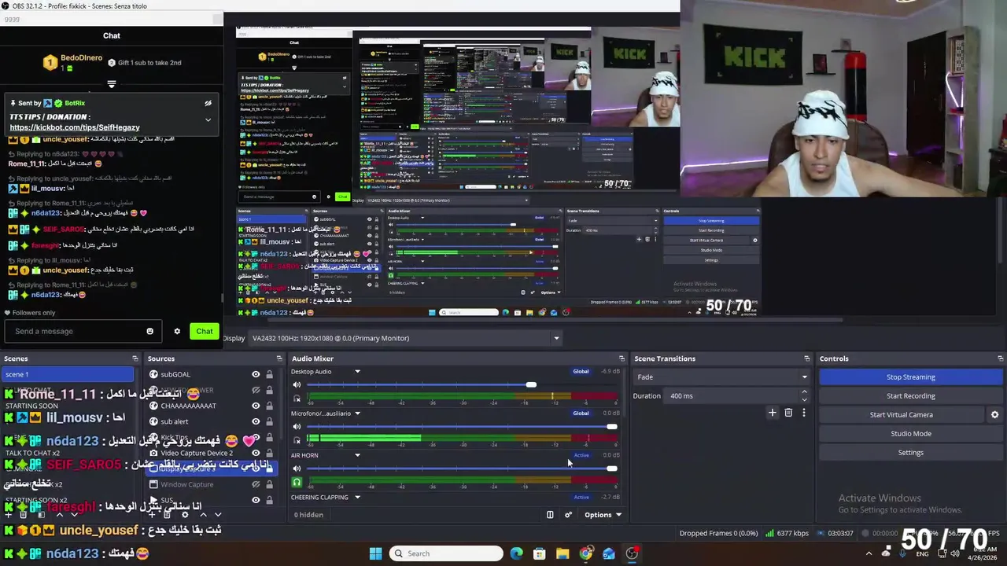1007x566 pixels.
Task: Toggle lock on sub alert source
Action: click(269, 421)
